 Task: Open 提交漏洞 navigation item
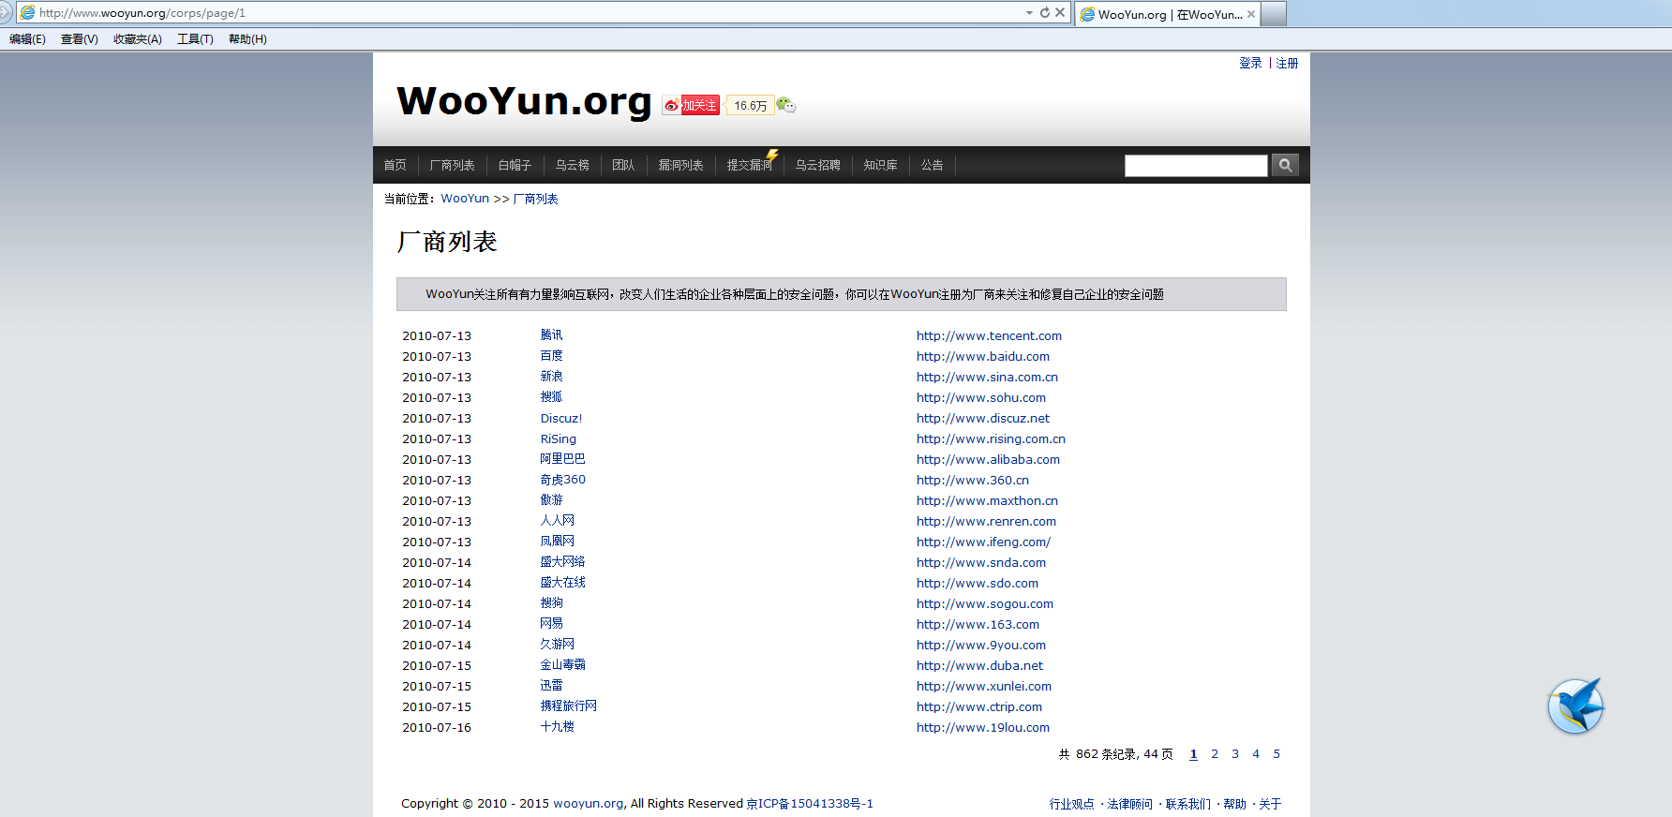coord(750,165)
